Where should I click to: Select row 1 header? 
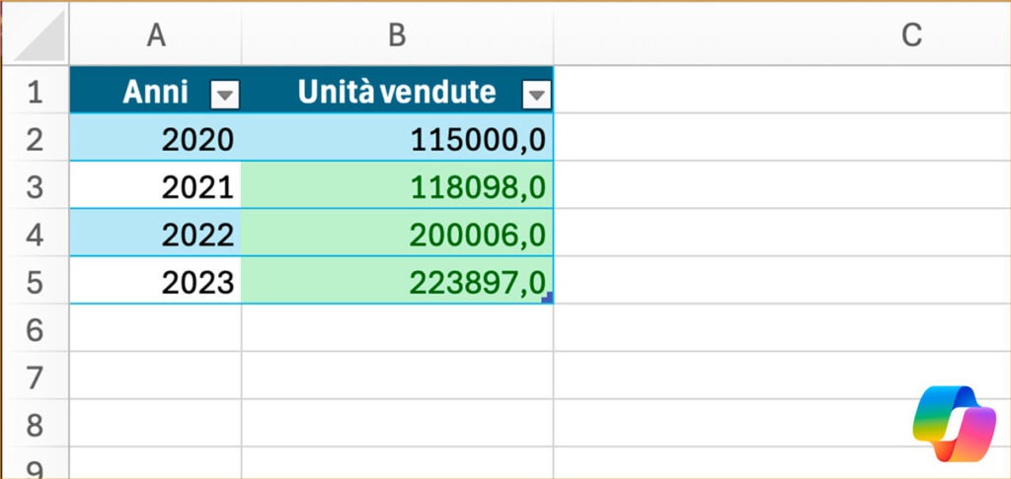click(x=35, y=90)
